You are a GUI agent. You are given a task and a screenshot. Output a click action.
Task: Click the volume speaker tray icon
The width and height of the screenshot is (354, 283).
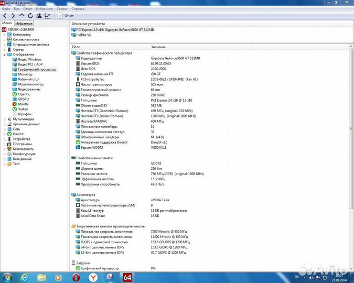[x=312, y=277]
